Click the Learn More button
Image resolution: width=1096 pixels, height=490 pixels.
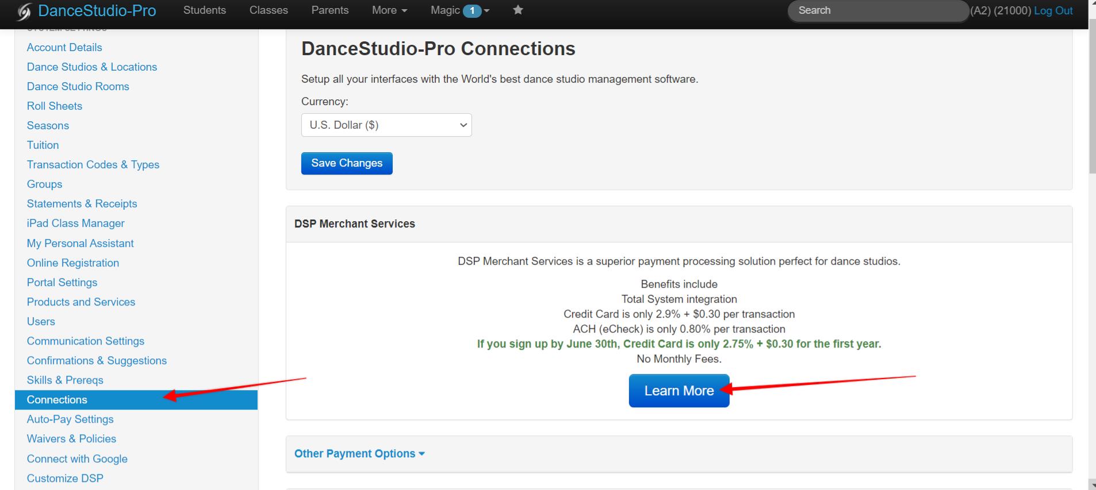(x=679, y=391)
